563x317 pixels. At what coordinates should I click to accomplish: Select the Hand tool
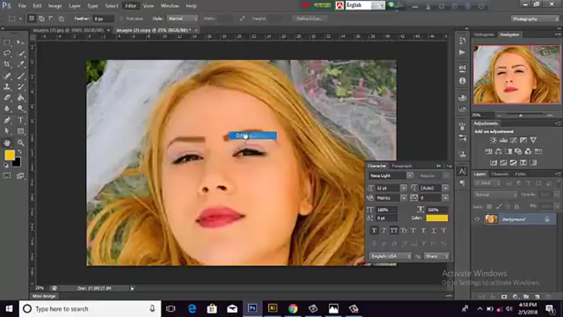[x=7, y=143]
